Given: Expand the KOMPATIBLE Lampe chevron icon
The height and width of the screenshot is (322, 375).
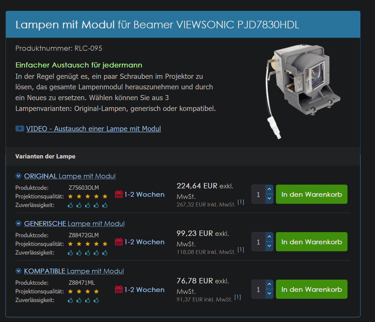Looking at the screenshot, I should pyautogui.click(x=18, y=271).
